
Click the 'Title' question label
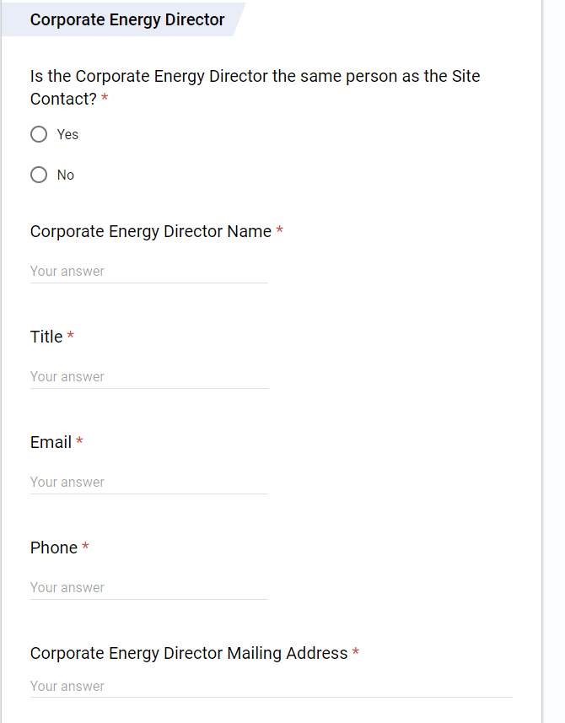pos(46,337)
